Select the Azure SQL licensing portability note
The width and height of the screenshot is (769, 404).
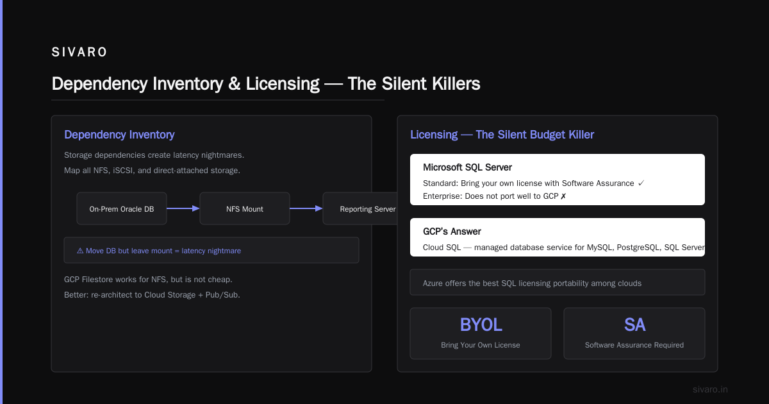[558, 282]
